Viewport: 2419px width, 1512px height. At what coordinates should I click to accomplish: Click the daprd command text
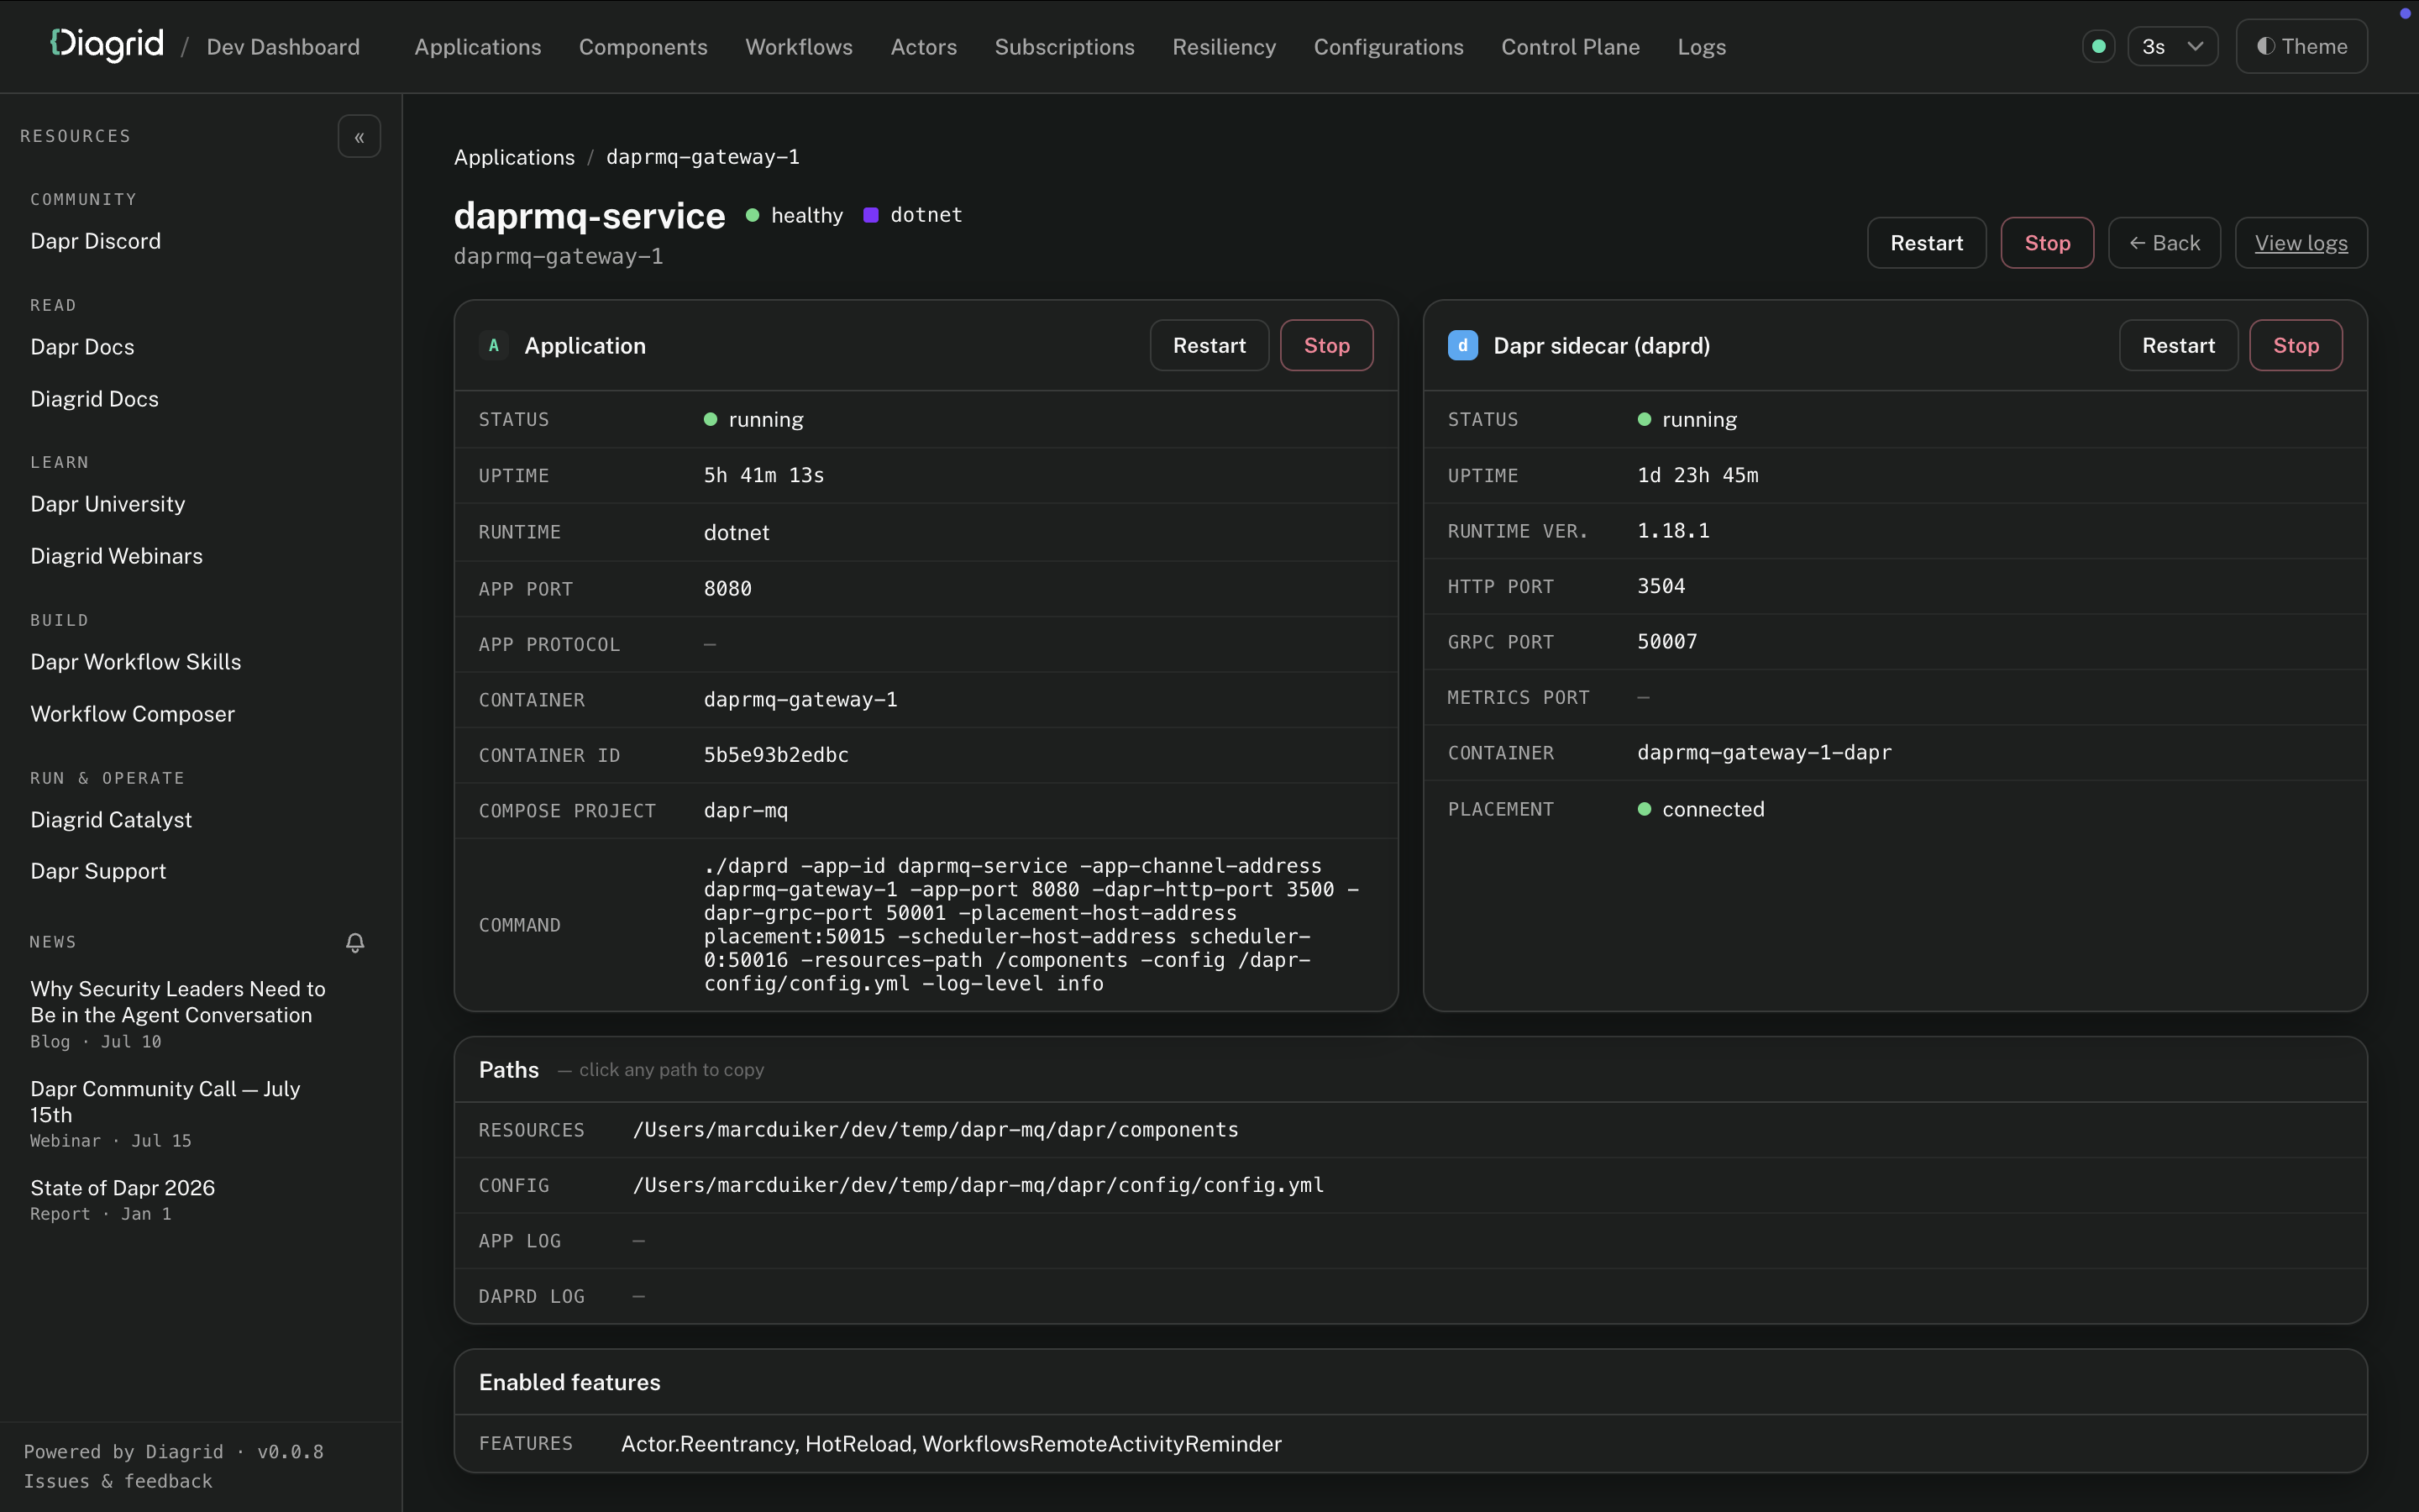click(1031, 924)
